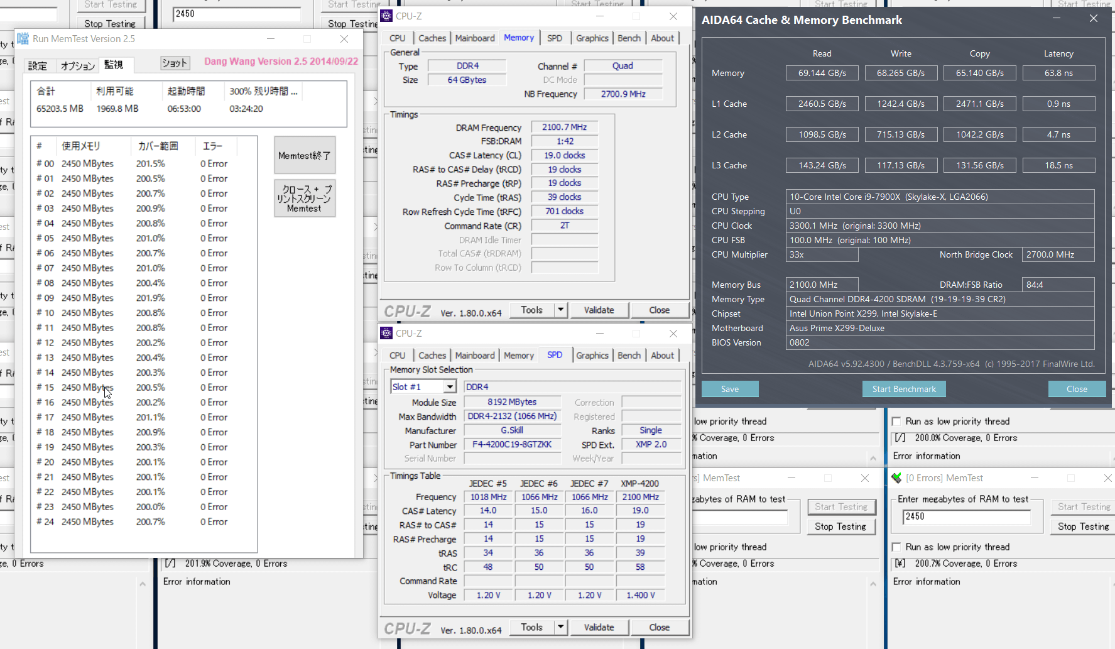Select the SPD tab in the upper CPU-Z window

[x=555, y=38]
